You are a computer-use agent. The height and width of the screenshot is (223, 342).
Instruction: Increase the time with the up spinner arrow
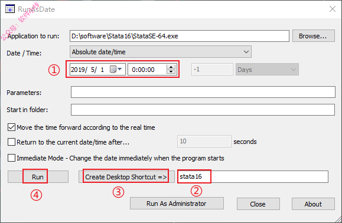[171, 67]
